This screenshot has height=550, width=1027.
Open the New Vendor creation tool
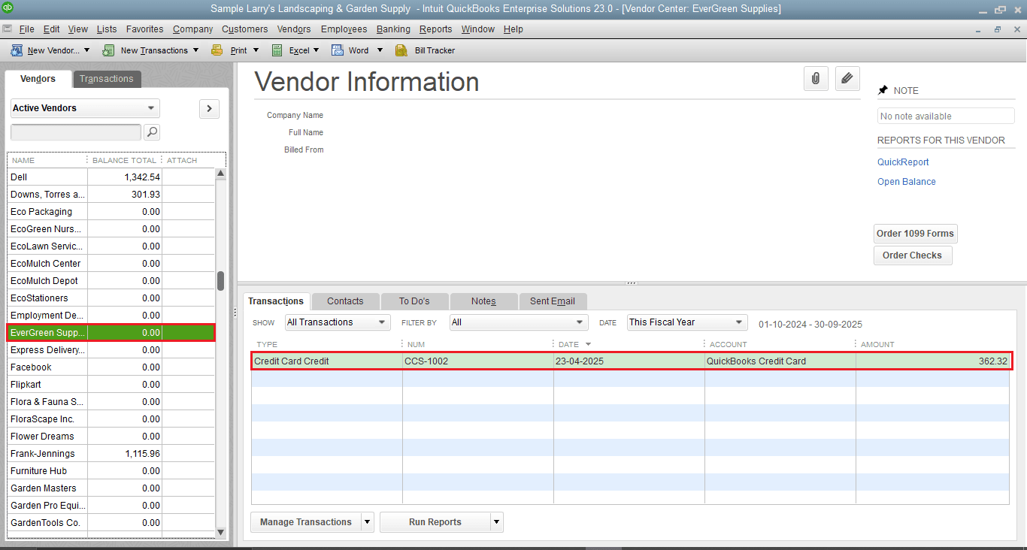45,50
